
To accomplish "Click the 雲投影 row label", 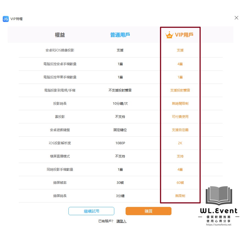I will click(60, 117).
